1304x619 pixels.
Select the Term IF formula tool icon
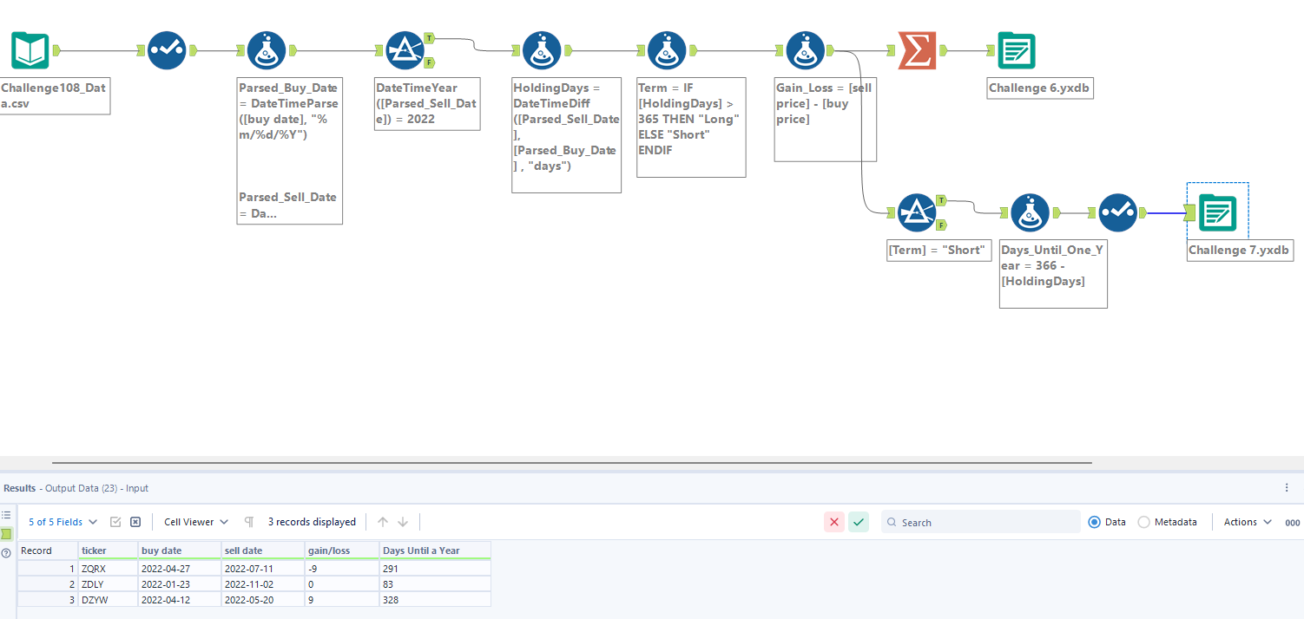coord(667,50)
